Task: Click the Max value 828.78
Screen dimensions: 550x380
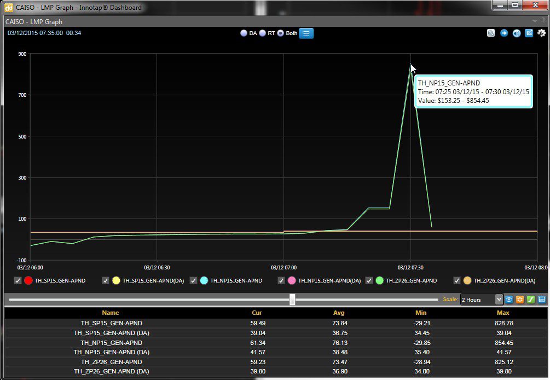Action: click(x=504, y=323)
